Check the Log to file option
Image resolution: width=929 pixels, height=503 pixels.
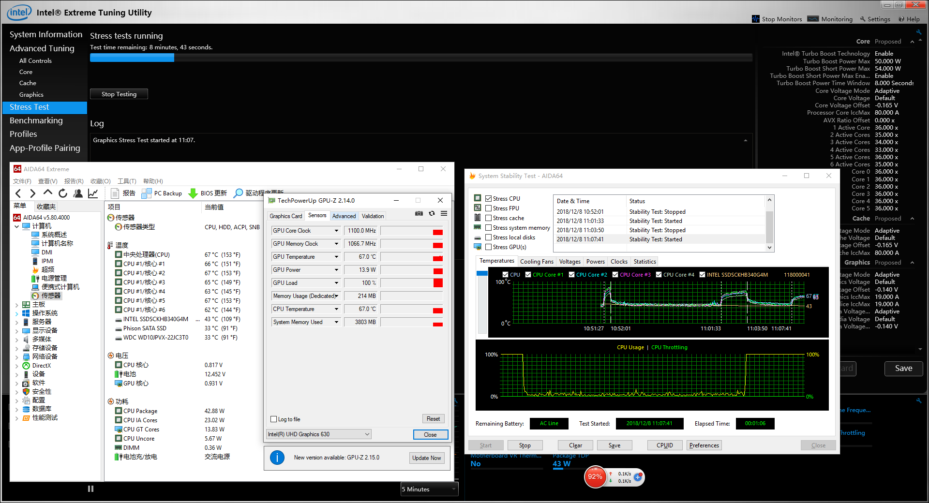tap(274, 419)
